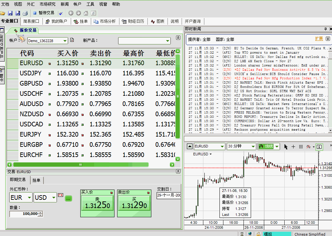Viewport: 332px width, 236px height.
Task: Select the arrow pointer tool above chart
Action: (286, 147)
